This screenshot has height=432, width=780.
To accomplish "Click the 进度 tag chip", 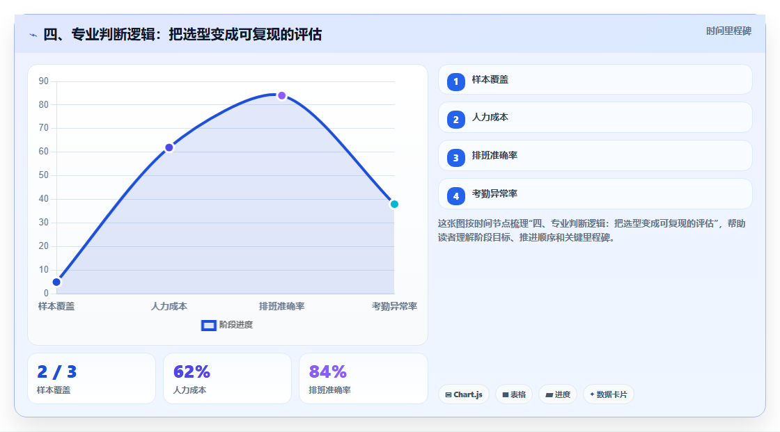I will tap(558, 394).
